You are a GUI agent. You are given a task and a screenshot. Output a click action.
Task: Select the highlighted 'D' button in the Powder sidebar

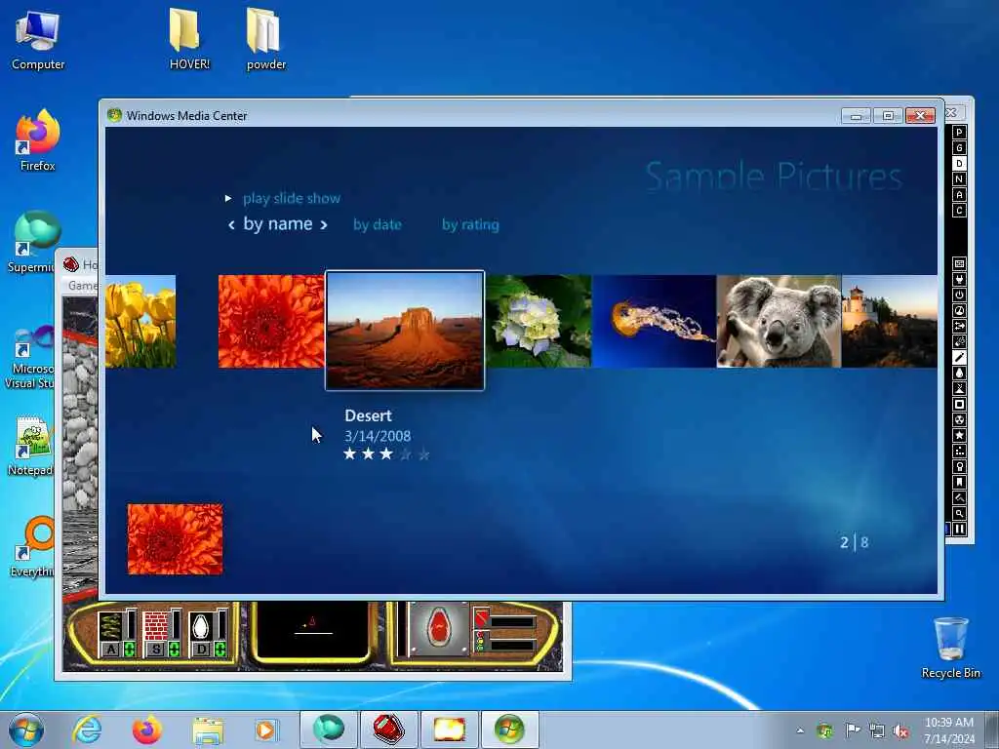coord(959,164)
